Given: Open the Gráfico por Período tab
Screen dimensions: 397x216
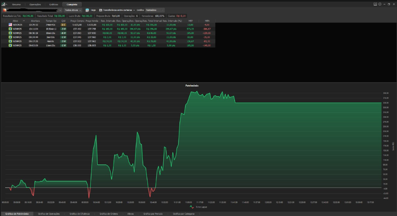Looking at the screenshot, I should pyautogui.click(x=153, y=214).
